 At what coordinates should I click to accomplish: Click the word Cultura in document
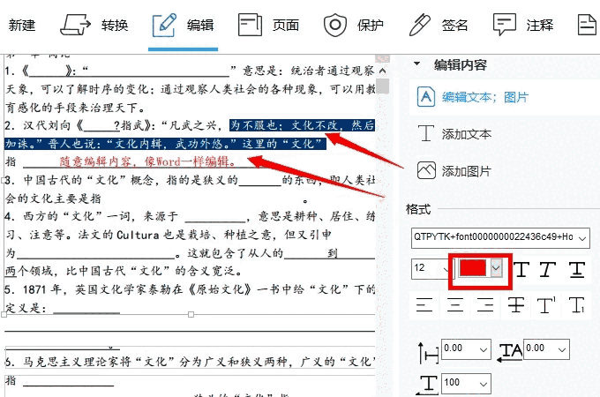(x=138, y=235)
